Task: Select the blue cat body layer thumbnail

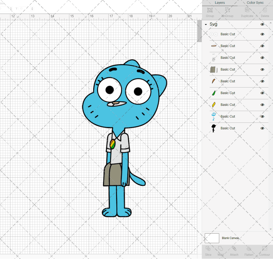Action: 214,117
